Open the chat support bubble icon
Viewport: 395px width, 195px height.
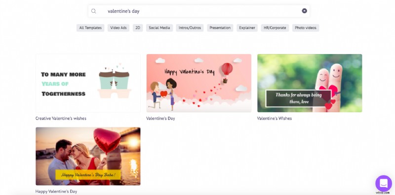click(x=384, y=183)
